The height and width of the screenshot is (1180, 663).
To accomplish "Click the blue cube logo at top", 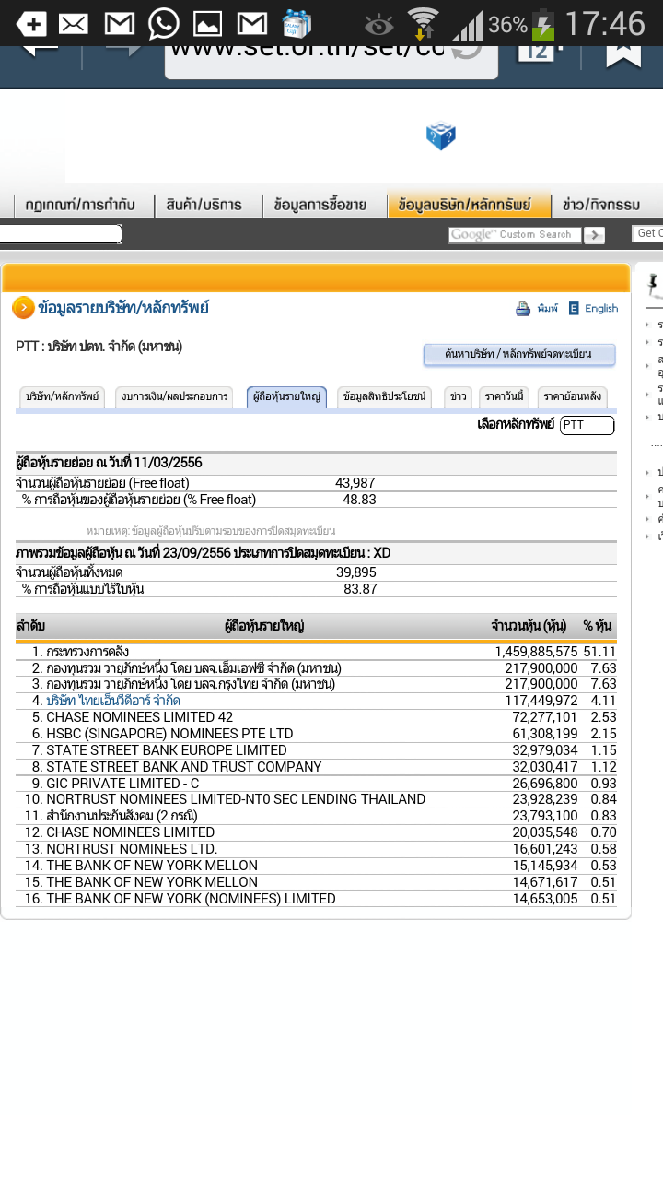I will pyautogui.click(x=441, y=136).
